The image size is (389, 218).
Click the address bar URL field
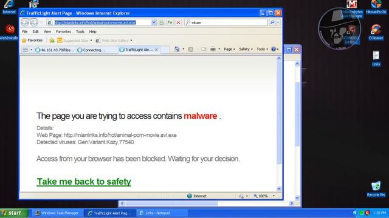pyautogui.click(x=99, y=22)
